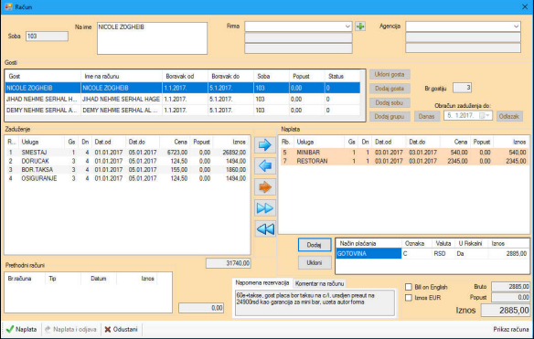Screen dimensions: 534x339
Task: Cancel with the Odustani red X button
Action: point(122,330)
